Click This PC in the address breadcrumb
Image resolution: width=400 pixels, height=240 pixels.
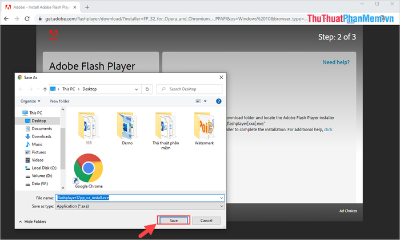pyautogui.click(x=69, y=89)
